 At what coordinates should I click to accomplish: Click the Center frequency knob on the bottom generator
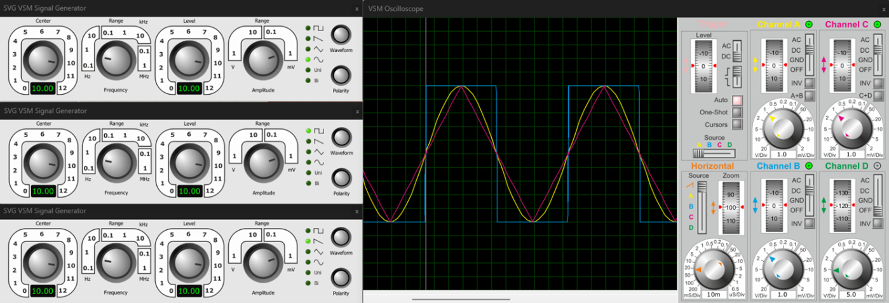pyautogui.click(x=43, y=262)
